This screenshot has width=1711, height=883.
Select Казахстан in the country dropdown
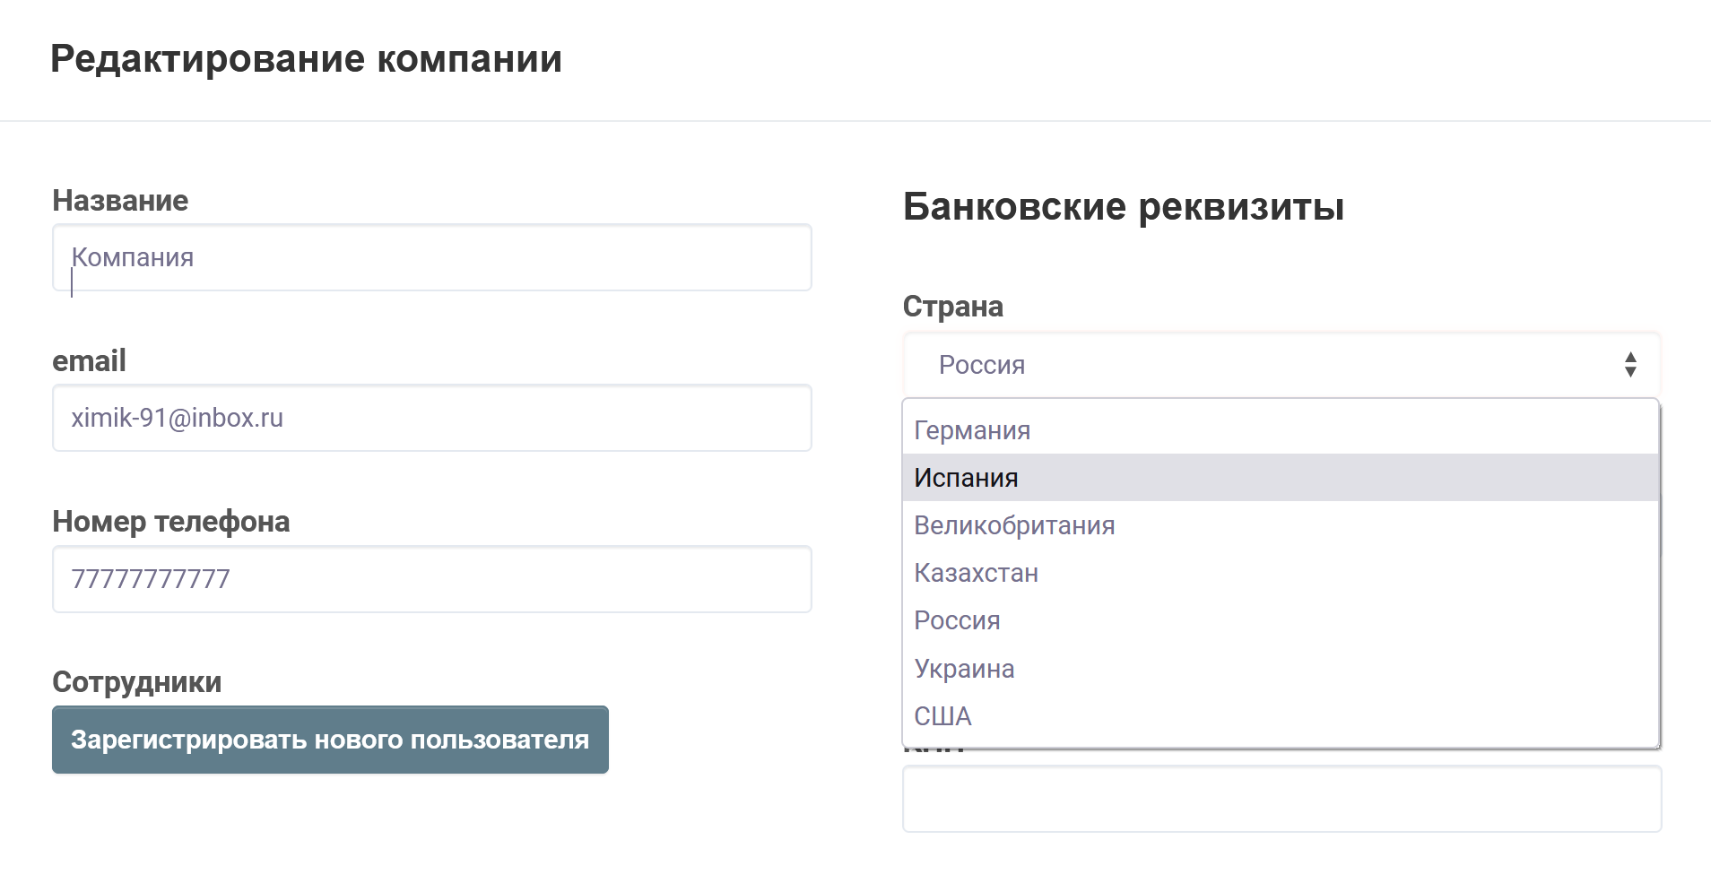tap(976, 573)
